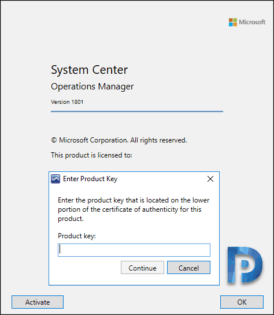Focus the Product key input field

134,250
